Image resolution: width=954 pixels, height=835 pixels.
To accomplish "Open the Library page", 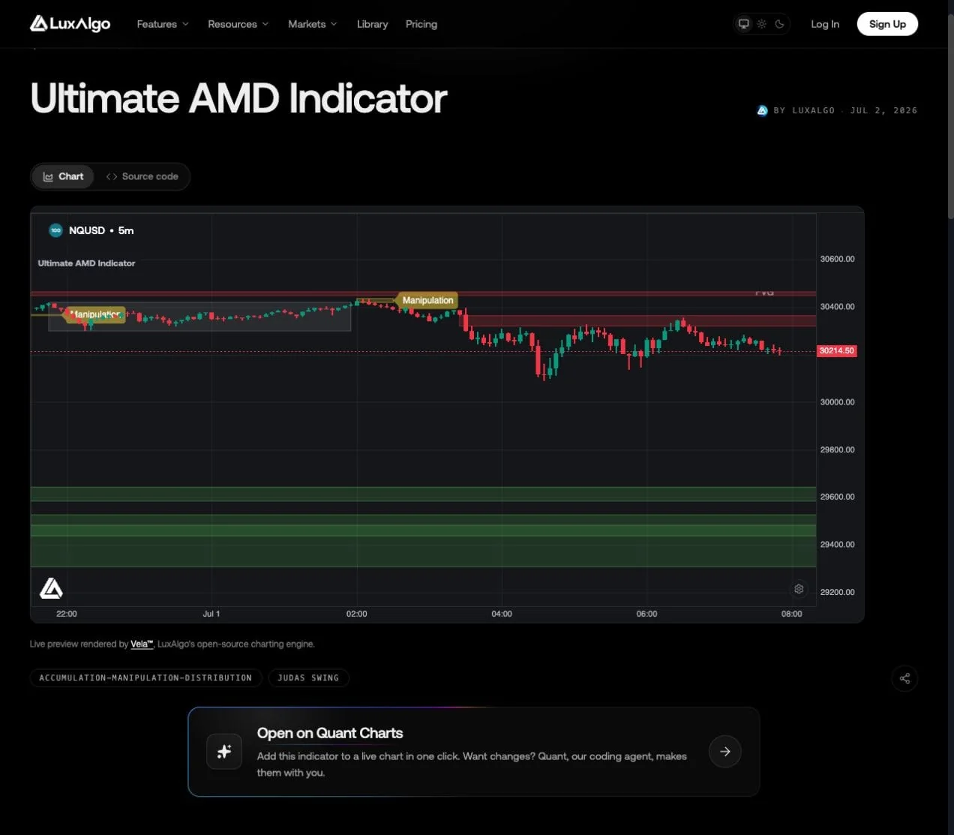I will pyautogui.click(x=372, y=24).
